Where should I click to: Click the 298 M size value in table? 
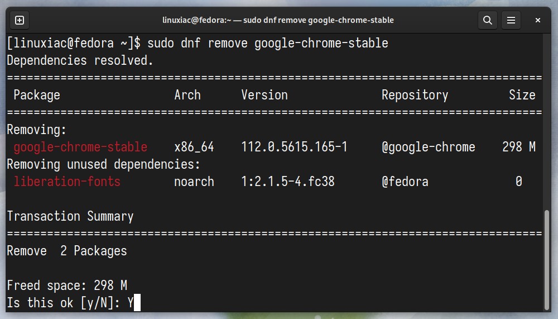click(x=518, y=147)
